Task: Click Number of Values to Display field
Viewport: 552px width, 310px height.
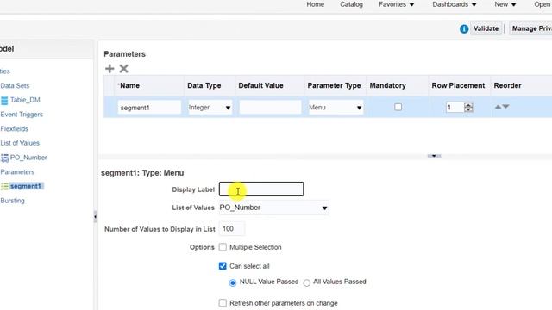Action: pyautogui.click(x=232, y=229)
